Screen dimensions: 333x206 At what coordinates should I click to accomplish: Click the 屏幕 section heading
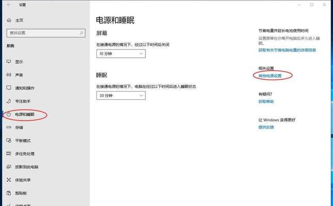click(102, 33)
